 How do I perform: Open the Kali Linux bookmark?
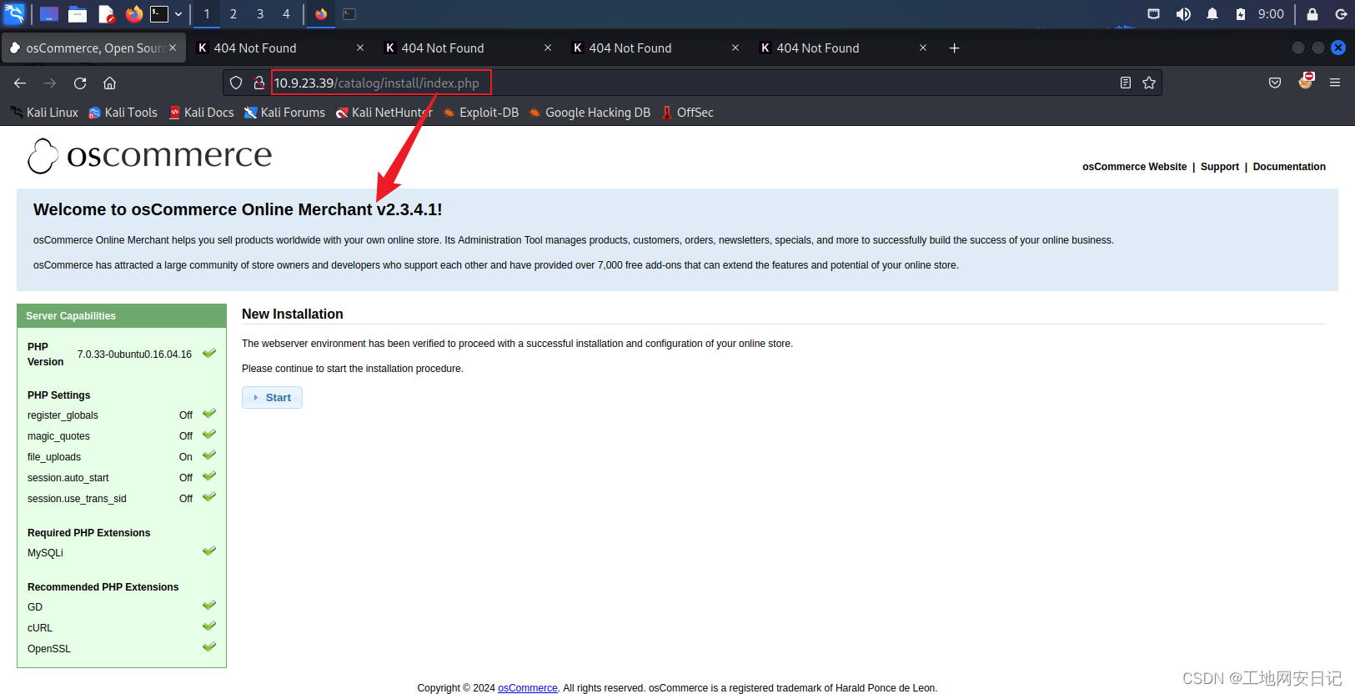(x=44, y=113)
